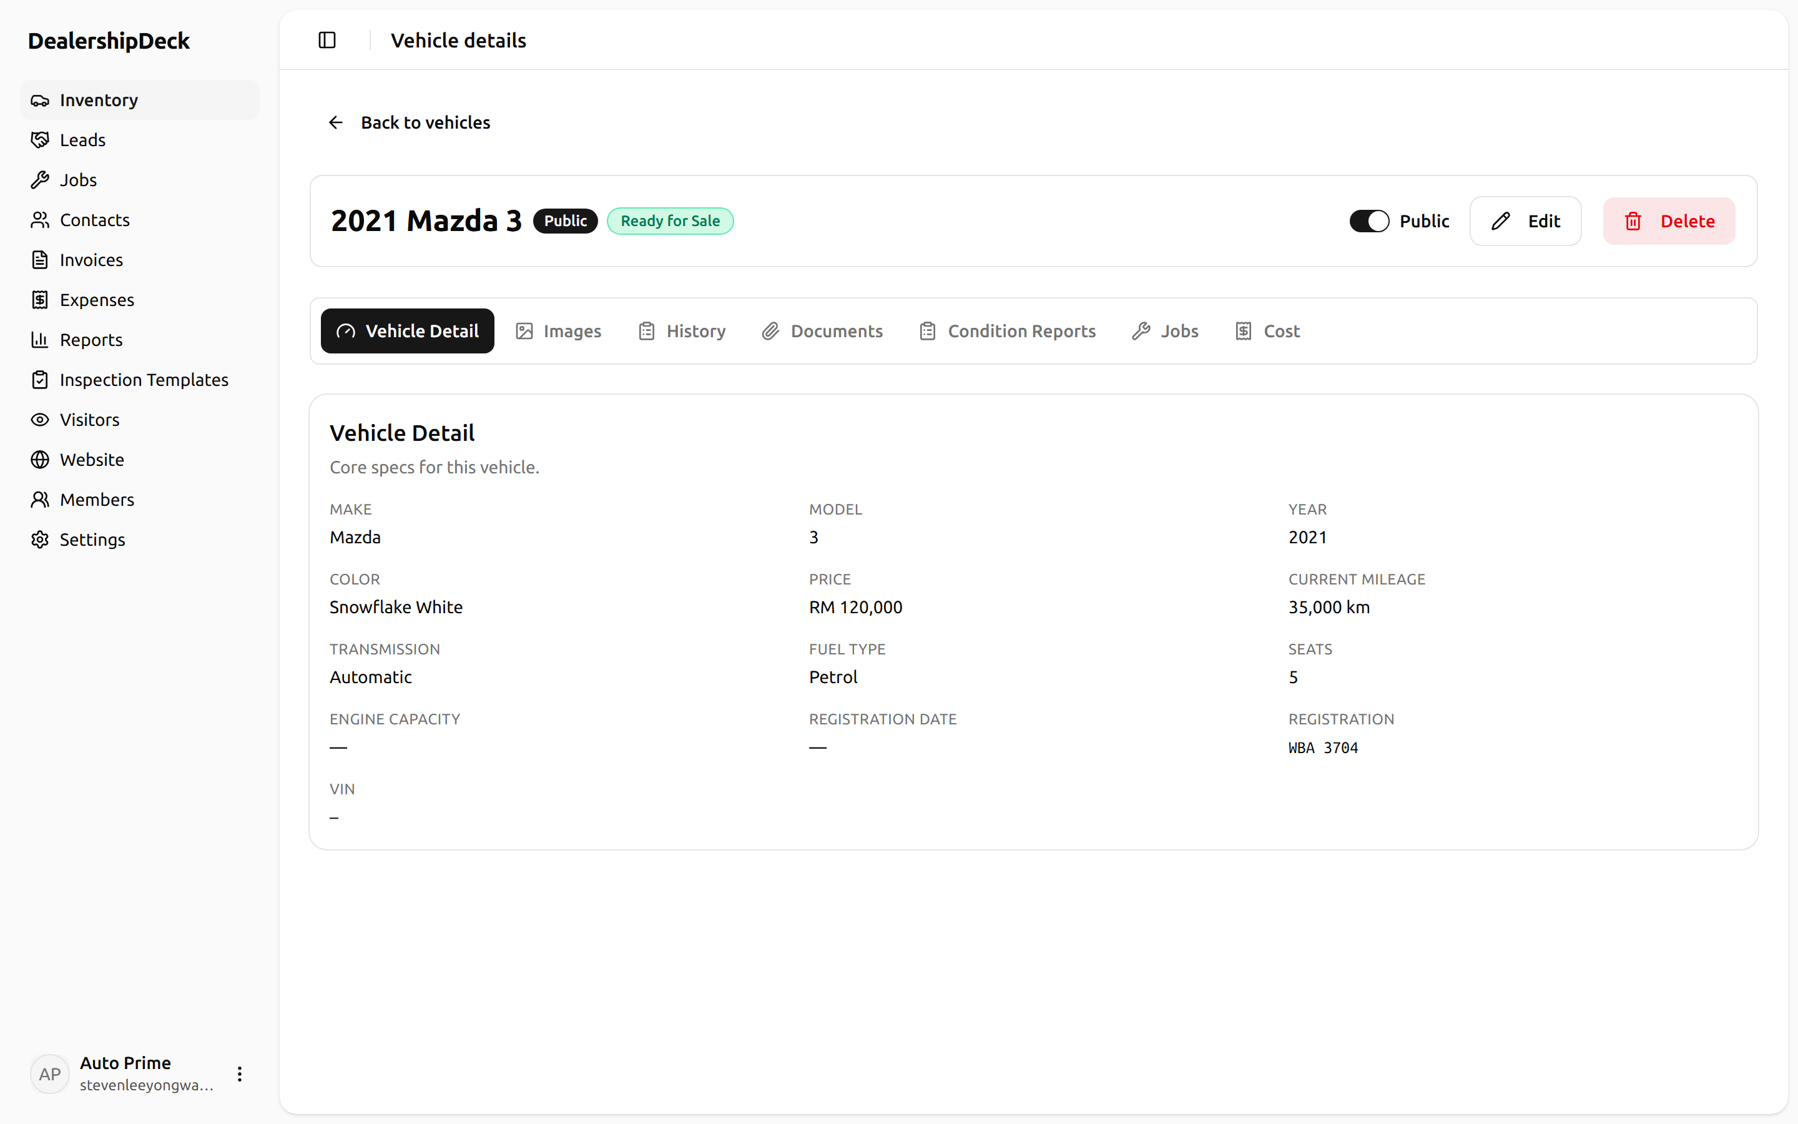The width and height of the screenshot is (1798, 1124).
Task: Click the Jobs wrench icon in sidebar
Action: [40, 180]
